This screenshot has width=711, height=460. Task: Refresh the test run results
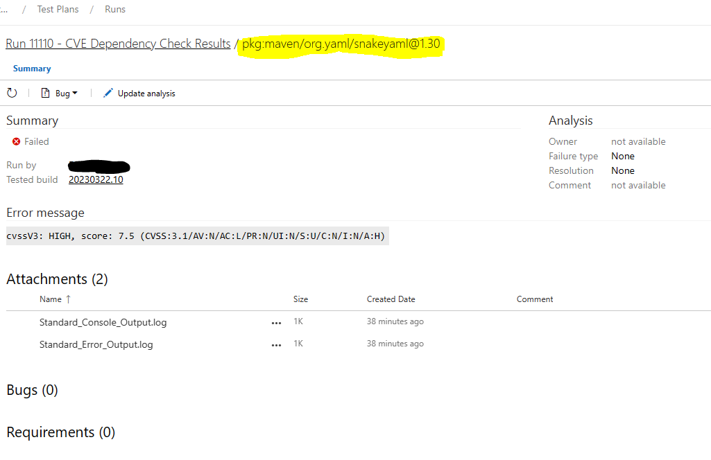click(11, 93)
